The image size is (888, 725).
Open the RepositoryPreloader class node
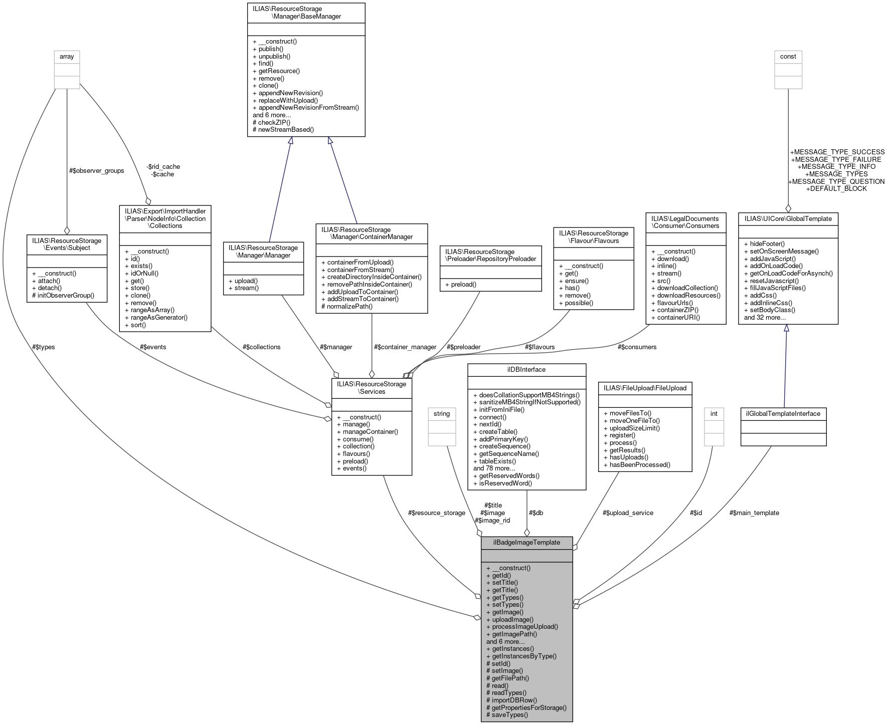(490, 269)
